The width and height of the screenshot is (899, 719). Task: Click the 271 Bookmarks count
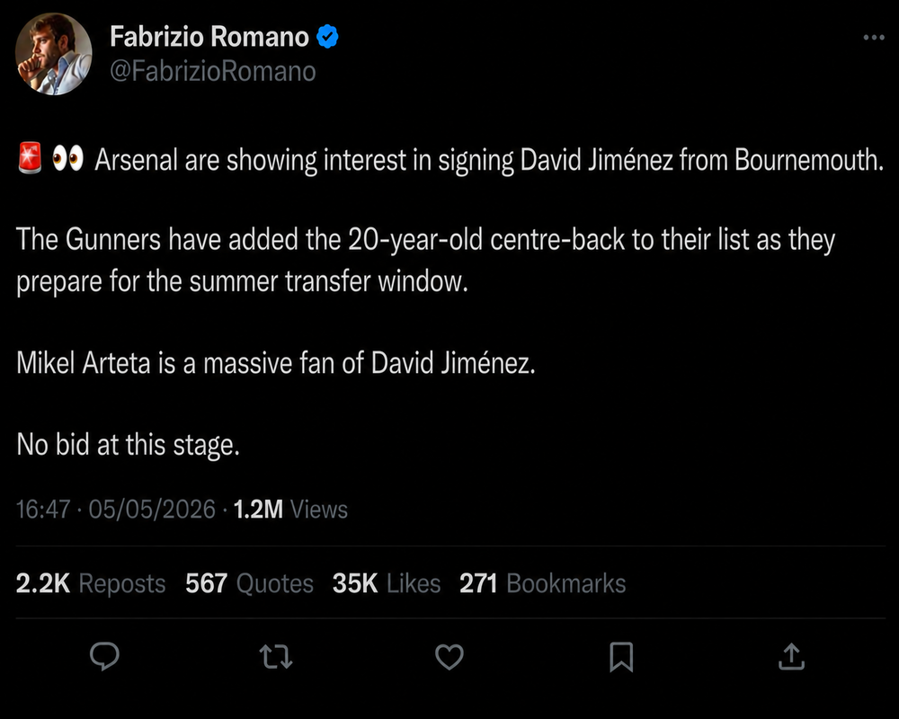pos(542,583)
